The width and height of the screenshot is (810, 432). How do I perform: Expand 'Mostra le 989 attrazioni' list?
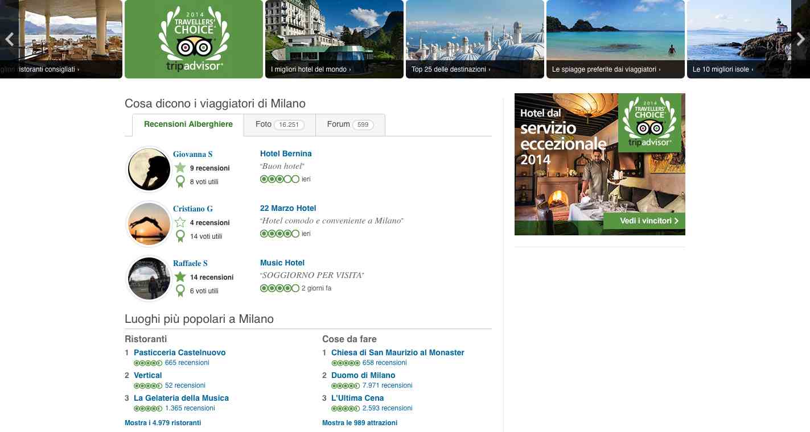360,423
